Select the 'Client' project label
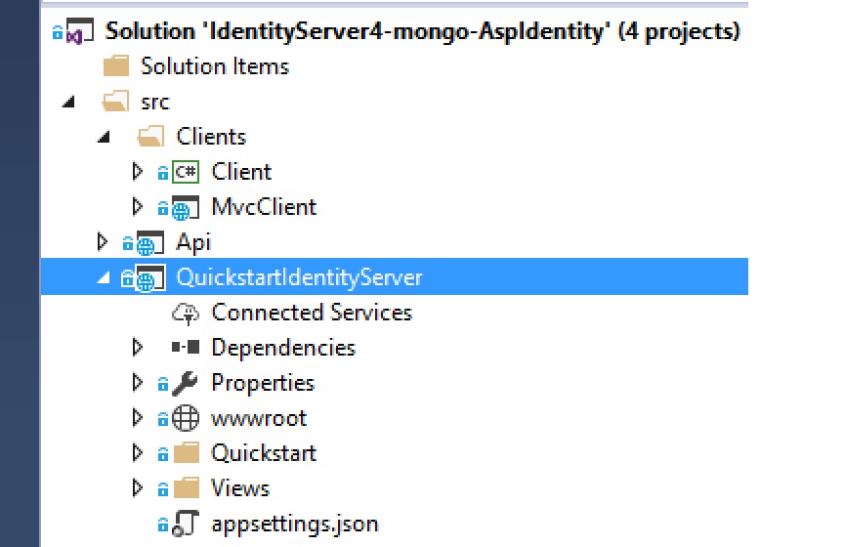Screen dimensions: 844x547 point(241,172)
